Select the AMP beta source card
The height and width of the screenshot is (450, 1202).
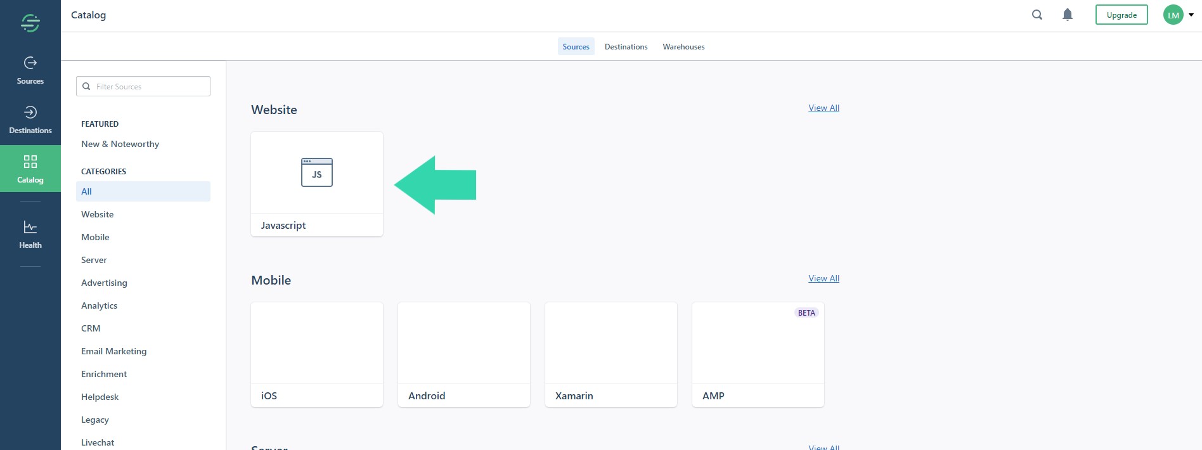tap(758, 354)
